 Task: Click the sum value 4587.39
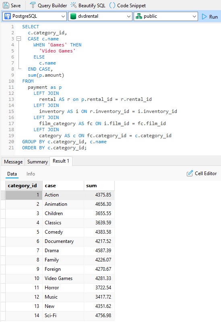click(x=99, y=251)
